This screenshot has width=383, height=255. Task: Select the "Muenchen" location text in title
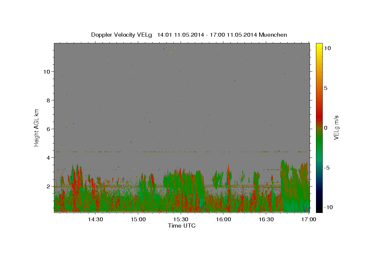click(x=273, y=35)
